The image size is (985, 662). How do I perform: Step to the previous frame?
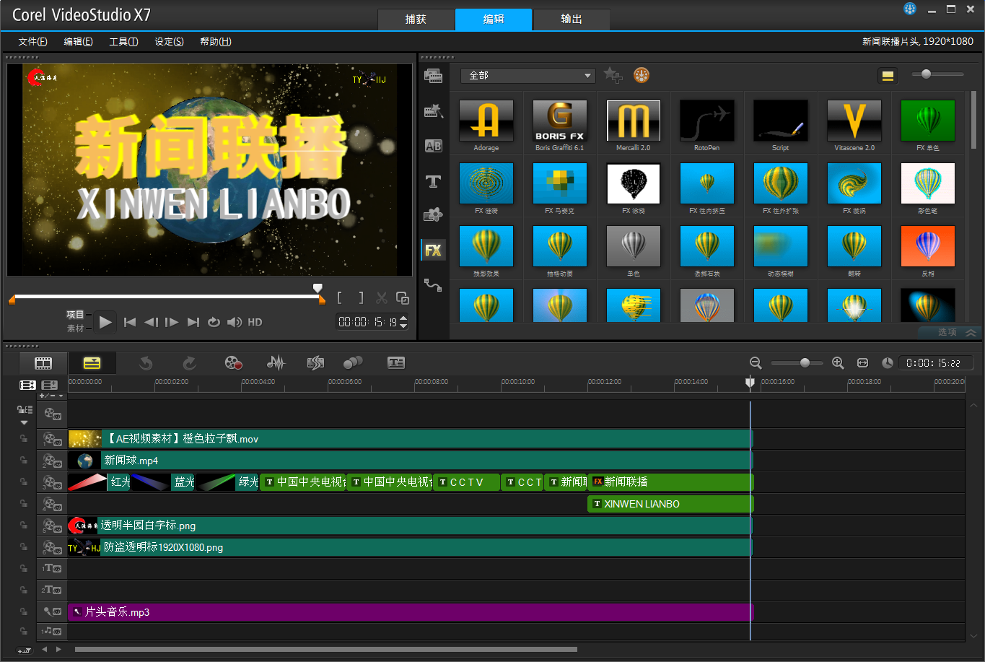151,322
